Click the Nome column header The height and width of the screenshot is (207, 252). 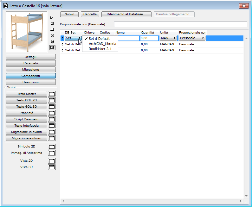tap(127, 32)
